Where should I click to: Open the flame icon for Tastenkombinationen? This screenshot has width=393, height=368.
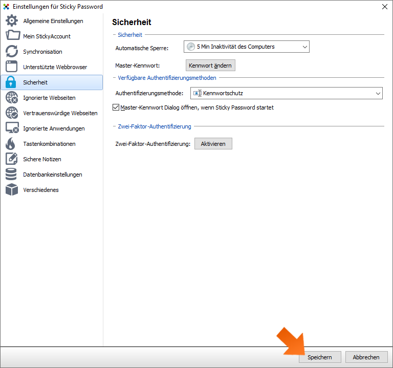(x=11, y=144)
